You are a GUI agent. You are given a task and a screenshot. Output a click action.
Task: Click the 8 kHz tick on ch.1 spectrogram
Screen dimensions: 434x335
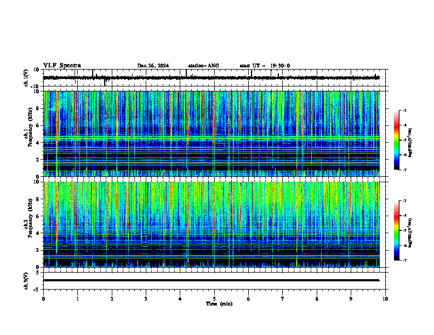[38, 108]
